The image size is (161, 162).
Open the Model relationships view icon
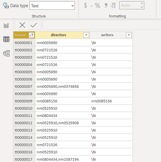[x=6, y=53]
